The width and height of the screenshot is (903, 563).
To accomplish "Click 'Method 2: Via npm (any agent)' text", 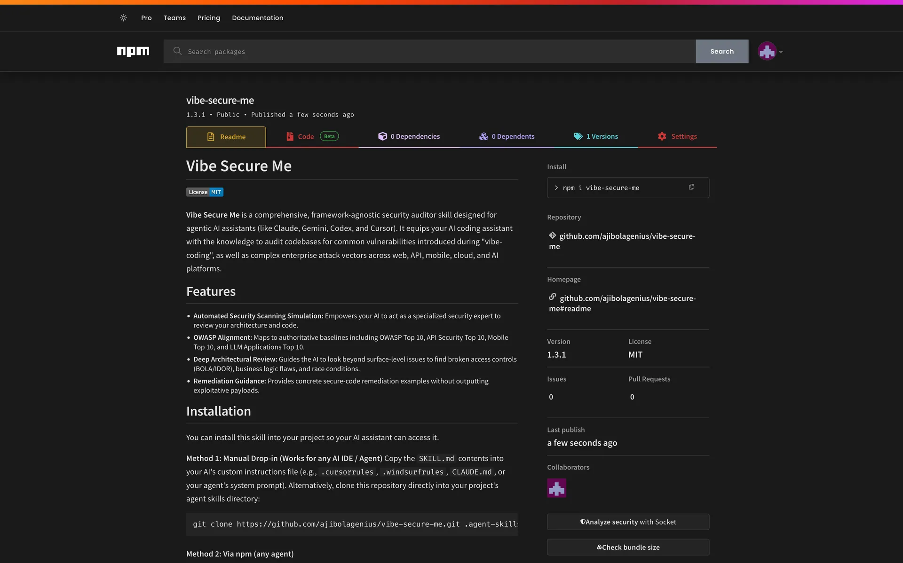I will click(x=240, y=554).
